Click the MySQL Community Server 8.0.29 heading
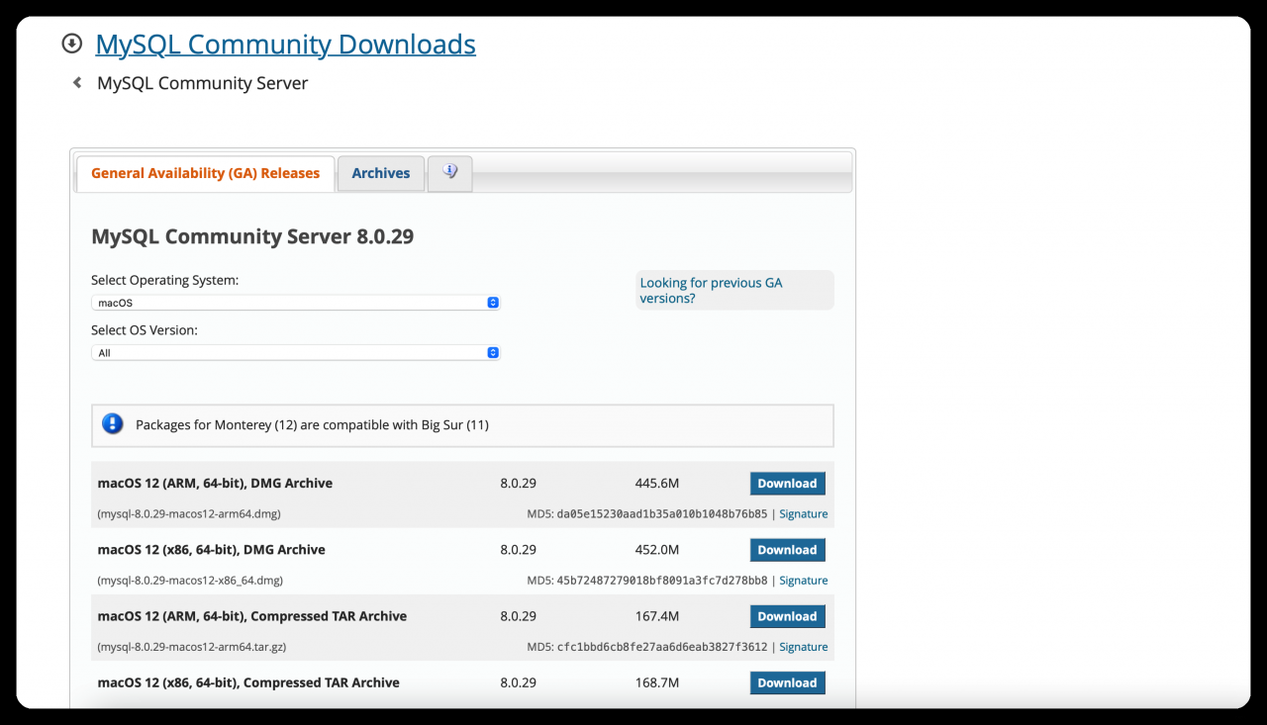The width and height of the screenshot is (1267, 725). [x=252, y=236]
